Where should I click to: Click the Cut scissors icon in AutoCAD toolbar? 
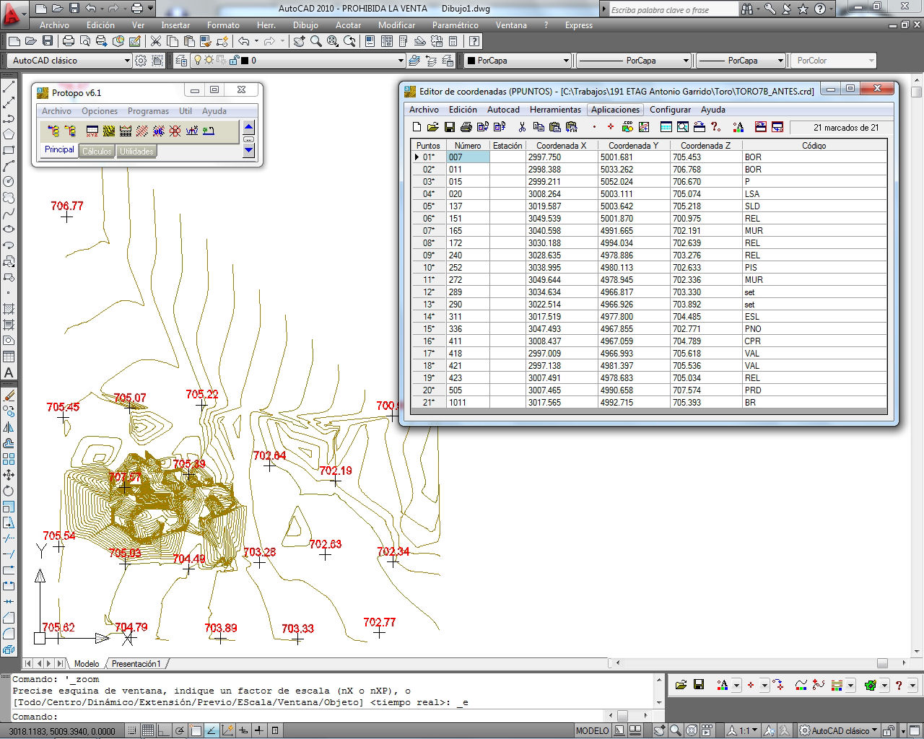(x=156, y=41)
